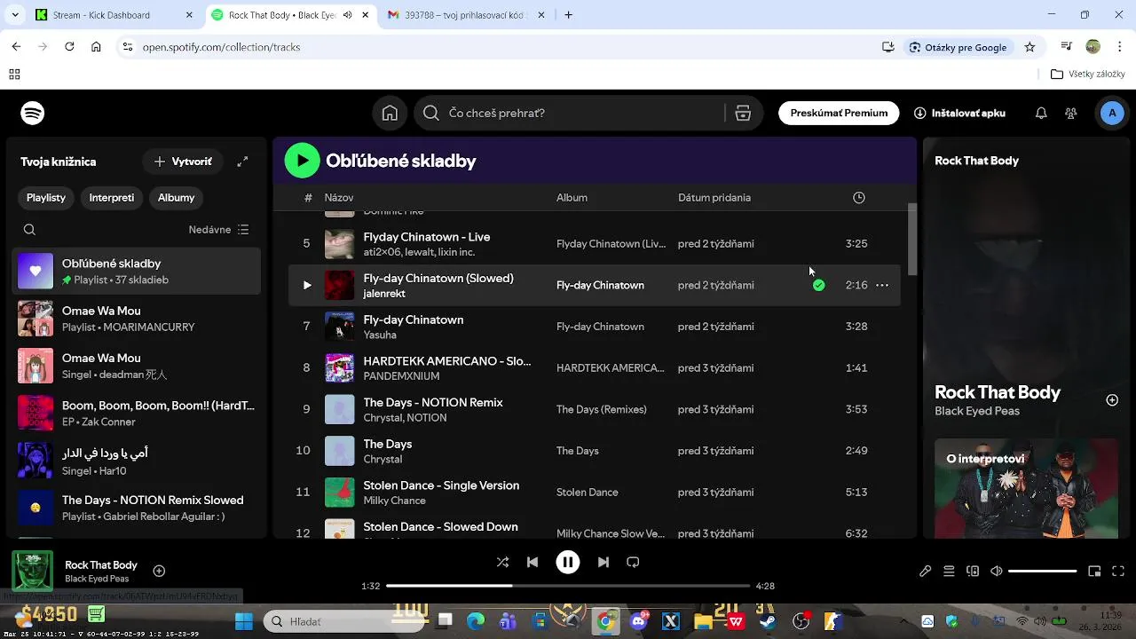Viewport: 1136px width, 639px height.
Task: Filter library by Playlisty
Action: click(x=46, y=197)
